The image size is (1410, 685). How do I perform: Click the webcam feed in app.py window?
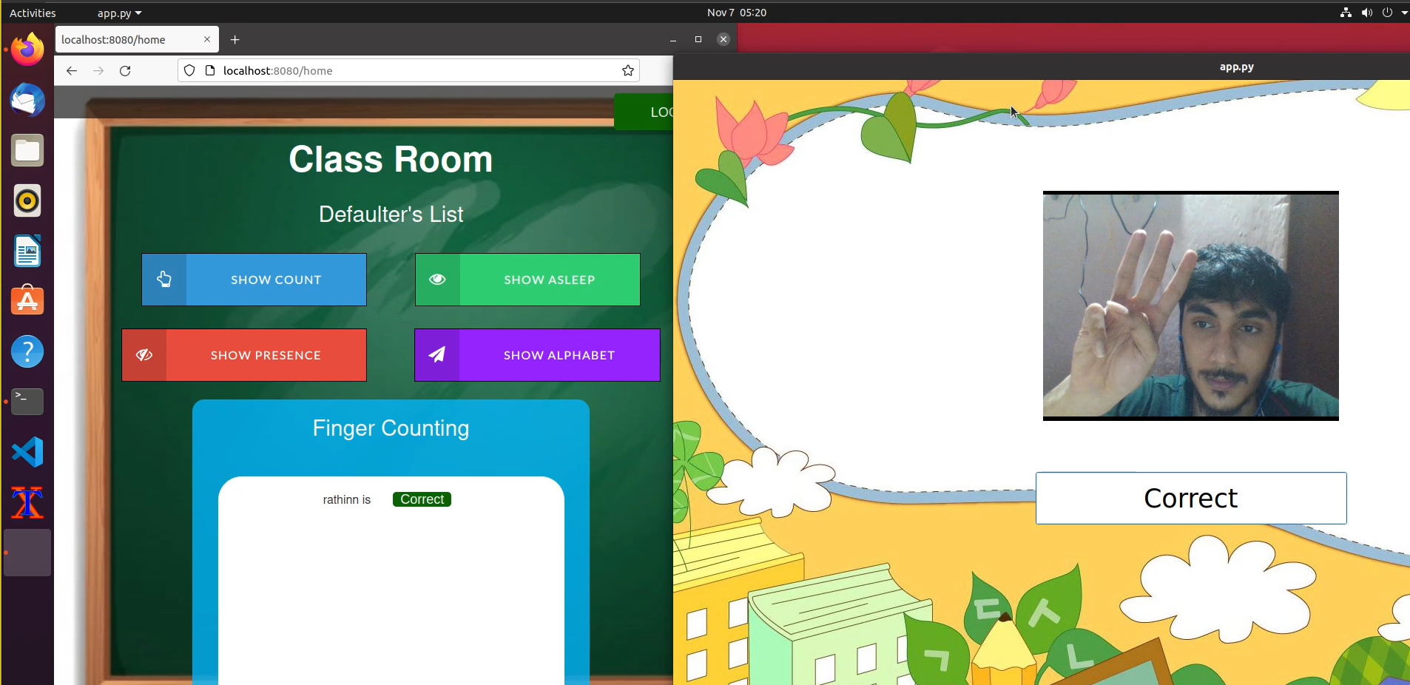point(1190,306)
